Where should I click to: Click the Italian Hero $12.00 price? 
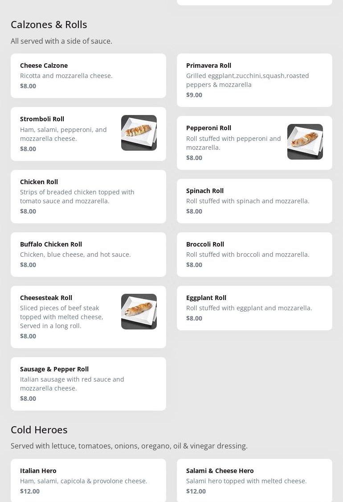30,491
